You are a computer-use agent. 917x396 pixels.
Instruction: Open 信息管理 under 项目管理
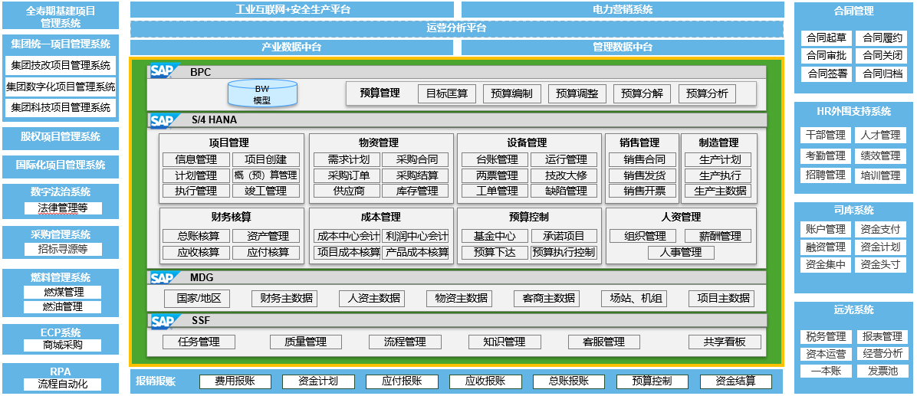tap(196, 159)
